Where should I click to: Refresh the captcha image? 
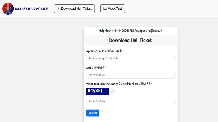[112, 91]
